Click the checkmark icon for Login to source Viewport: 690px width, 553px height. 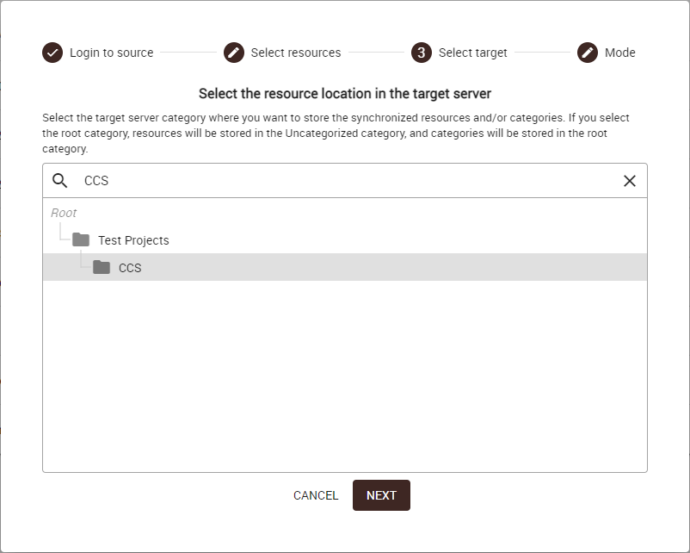[x=52, y=53]
